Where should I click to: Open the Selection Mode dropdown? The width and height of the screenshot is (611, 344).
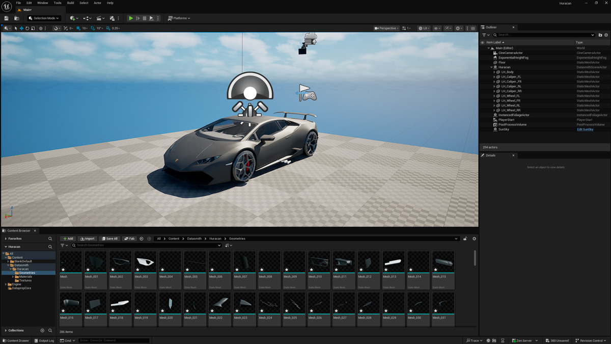coord(44,18)
